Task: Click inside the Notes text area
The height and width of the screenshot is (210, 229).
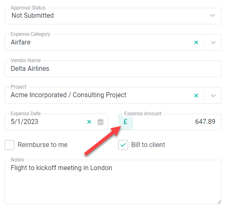Action: [x=113, y=182]
